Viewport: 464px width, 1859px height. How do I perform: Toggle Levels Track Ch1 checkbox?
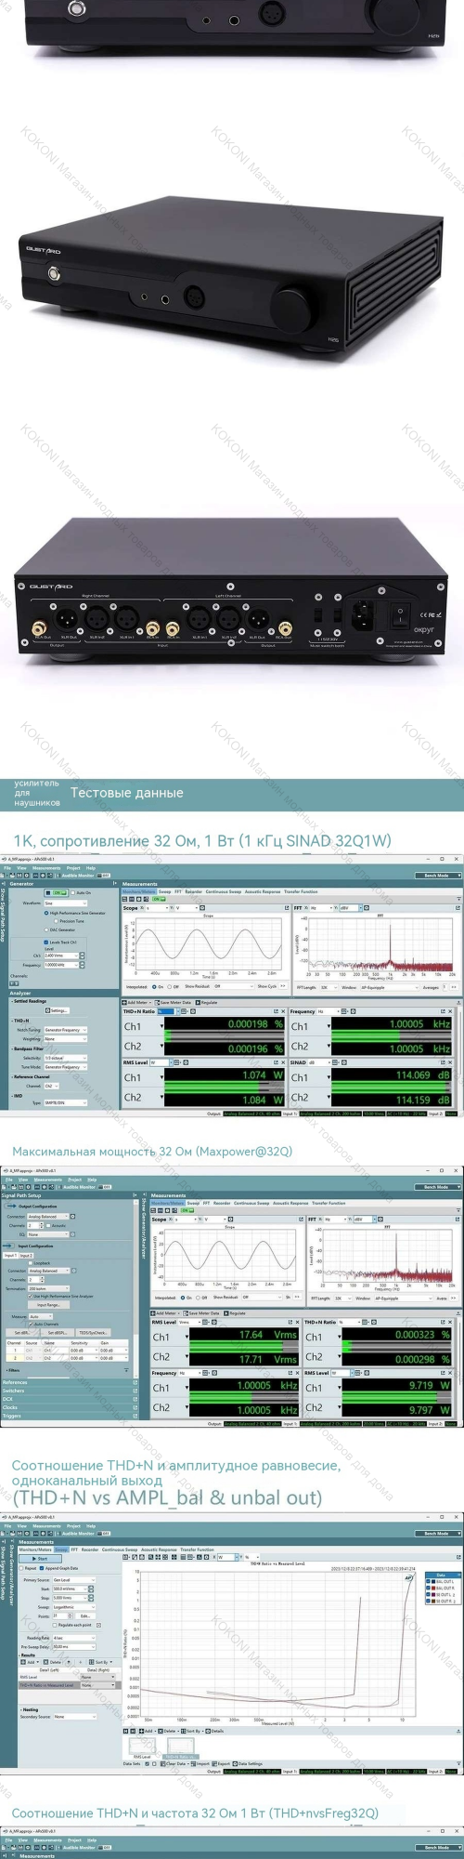click(45, 942)
